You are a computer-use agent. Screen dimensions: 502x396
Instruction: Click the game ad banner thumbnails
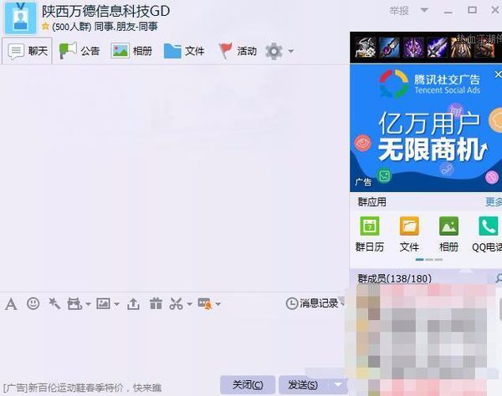click(x=426, y=48)
